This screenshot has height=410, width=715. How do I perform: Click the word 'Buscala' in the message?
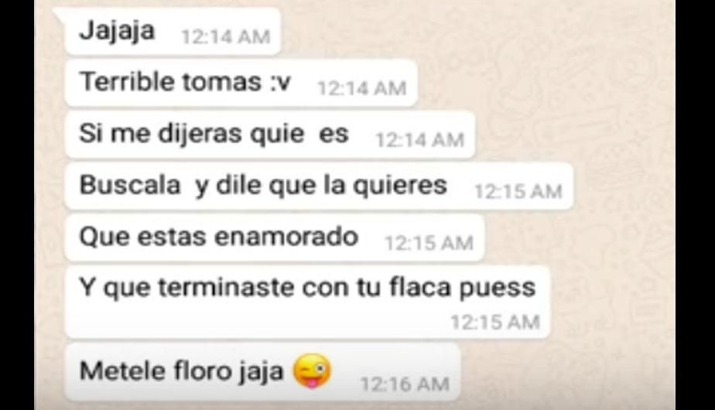point(130,185)
